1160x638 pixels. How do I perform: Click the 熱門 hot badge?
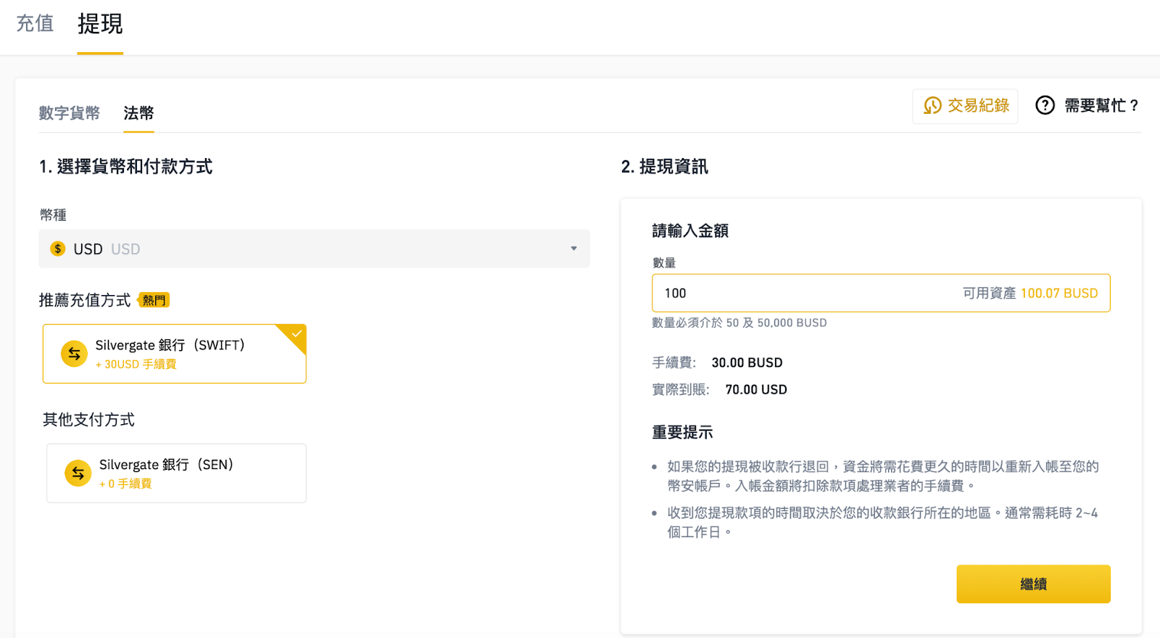click(x=153, y=300)
